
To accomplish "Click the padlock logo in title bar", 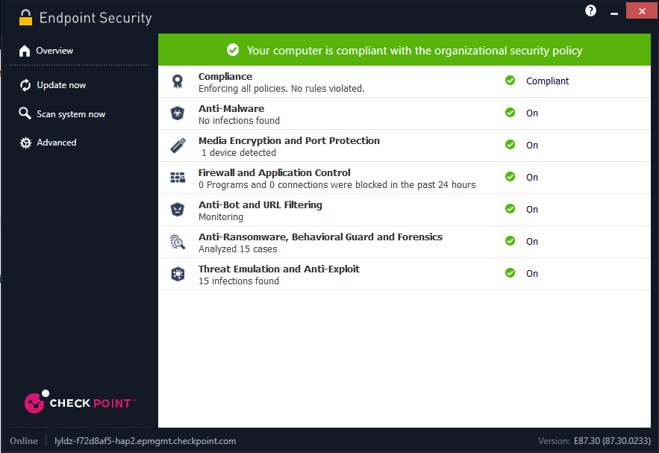I will [26, 17].
